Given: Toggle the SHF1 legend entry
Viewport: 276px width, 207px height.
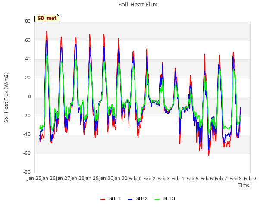Looking at the screenshot, I should point(110,198).
